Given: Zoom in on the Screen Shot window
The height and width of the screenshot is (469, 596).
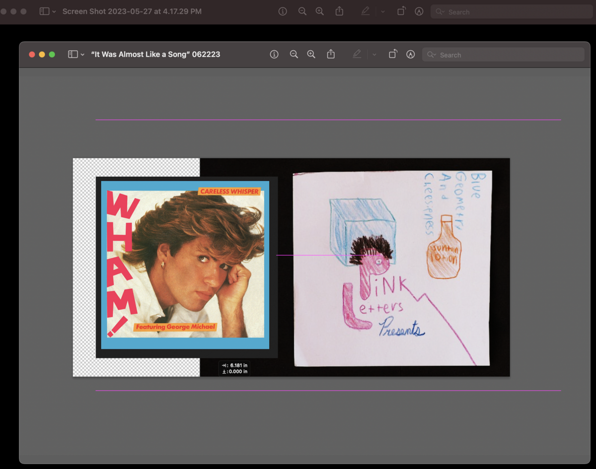Looking at the screenshot, I should (319, 11).
